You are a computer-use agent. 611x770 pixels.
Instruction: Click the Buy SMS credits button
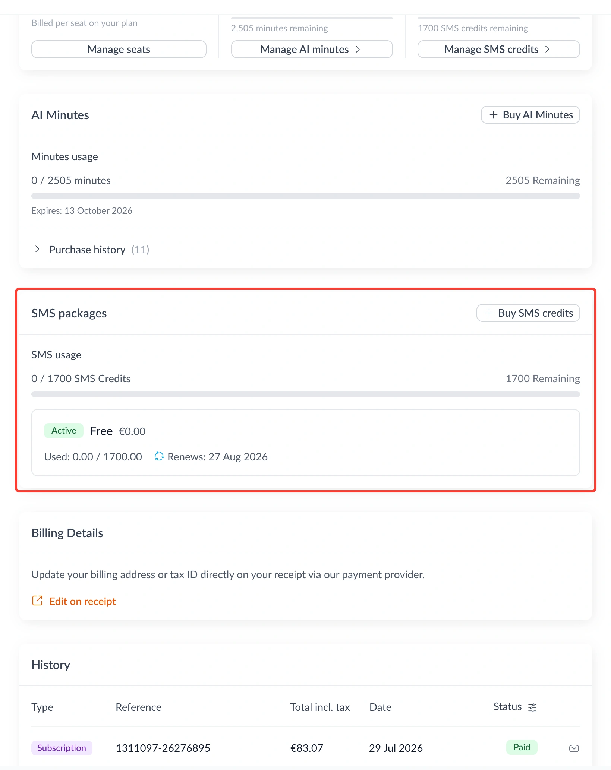pos(528,313)
